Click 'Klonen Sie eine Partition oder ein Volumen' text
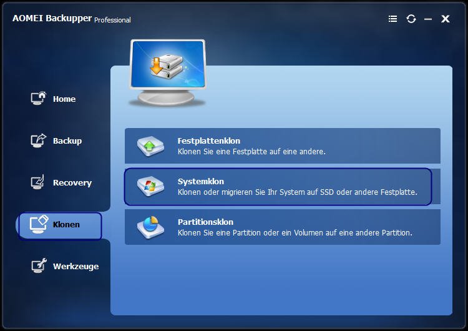Viewport: 468px width, 331px height. (295, 233)
